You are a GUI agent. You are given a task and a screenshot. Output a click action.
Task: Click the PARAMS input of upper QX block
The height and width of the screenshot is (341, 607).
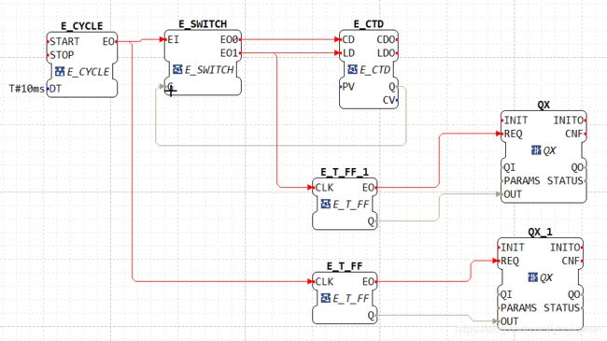coord(522,181)
